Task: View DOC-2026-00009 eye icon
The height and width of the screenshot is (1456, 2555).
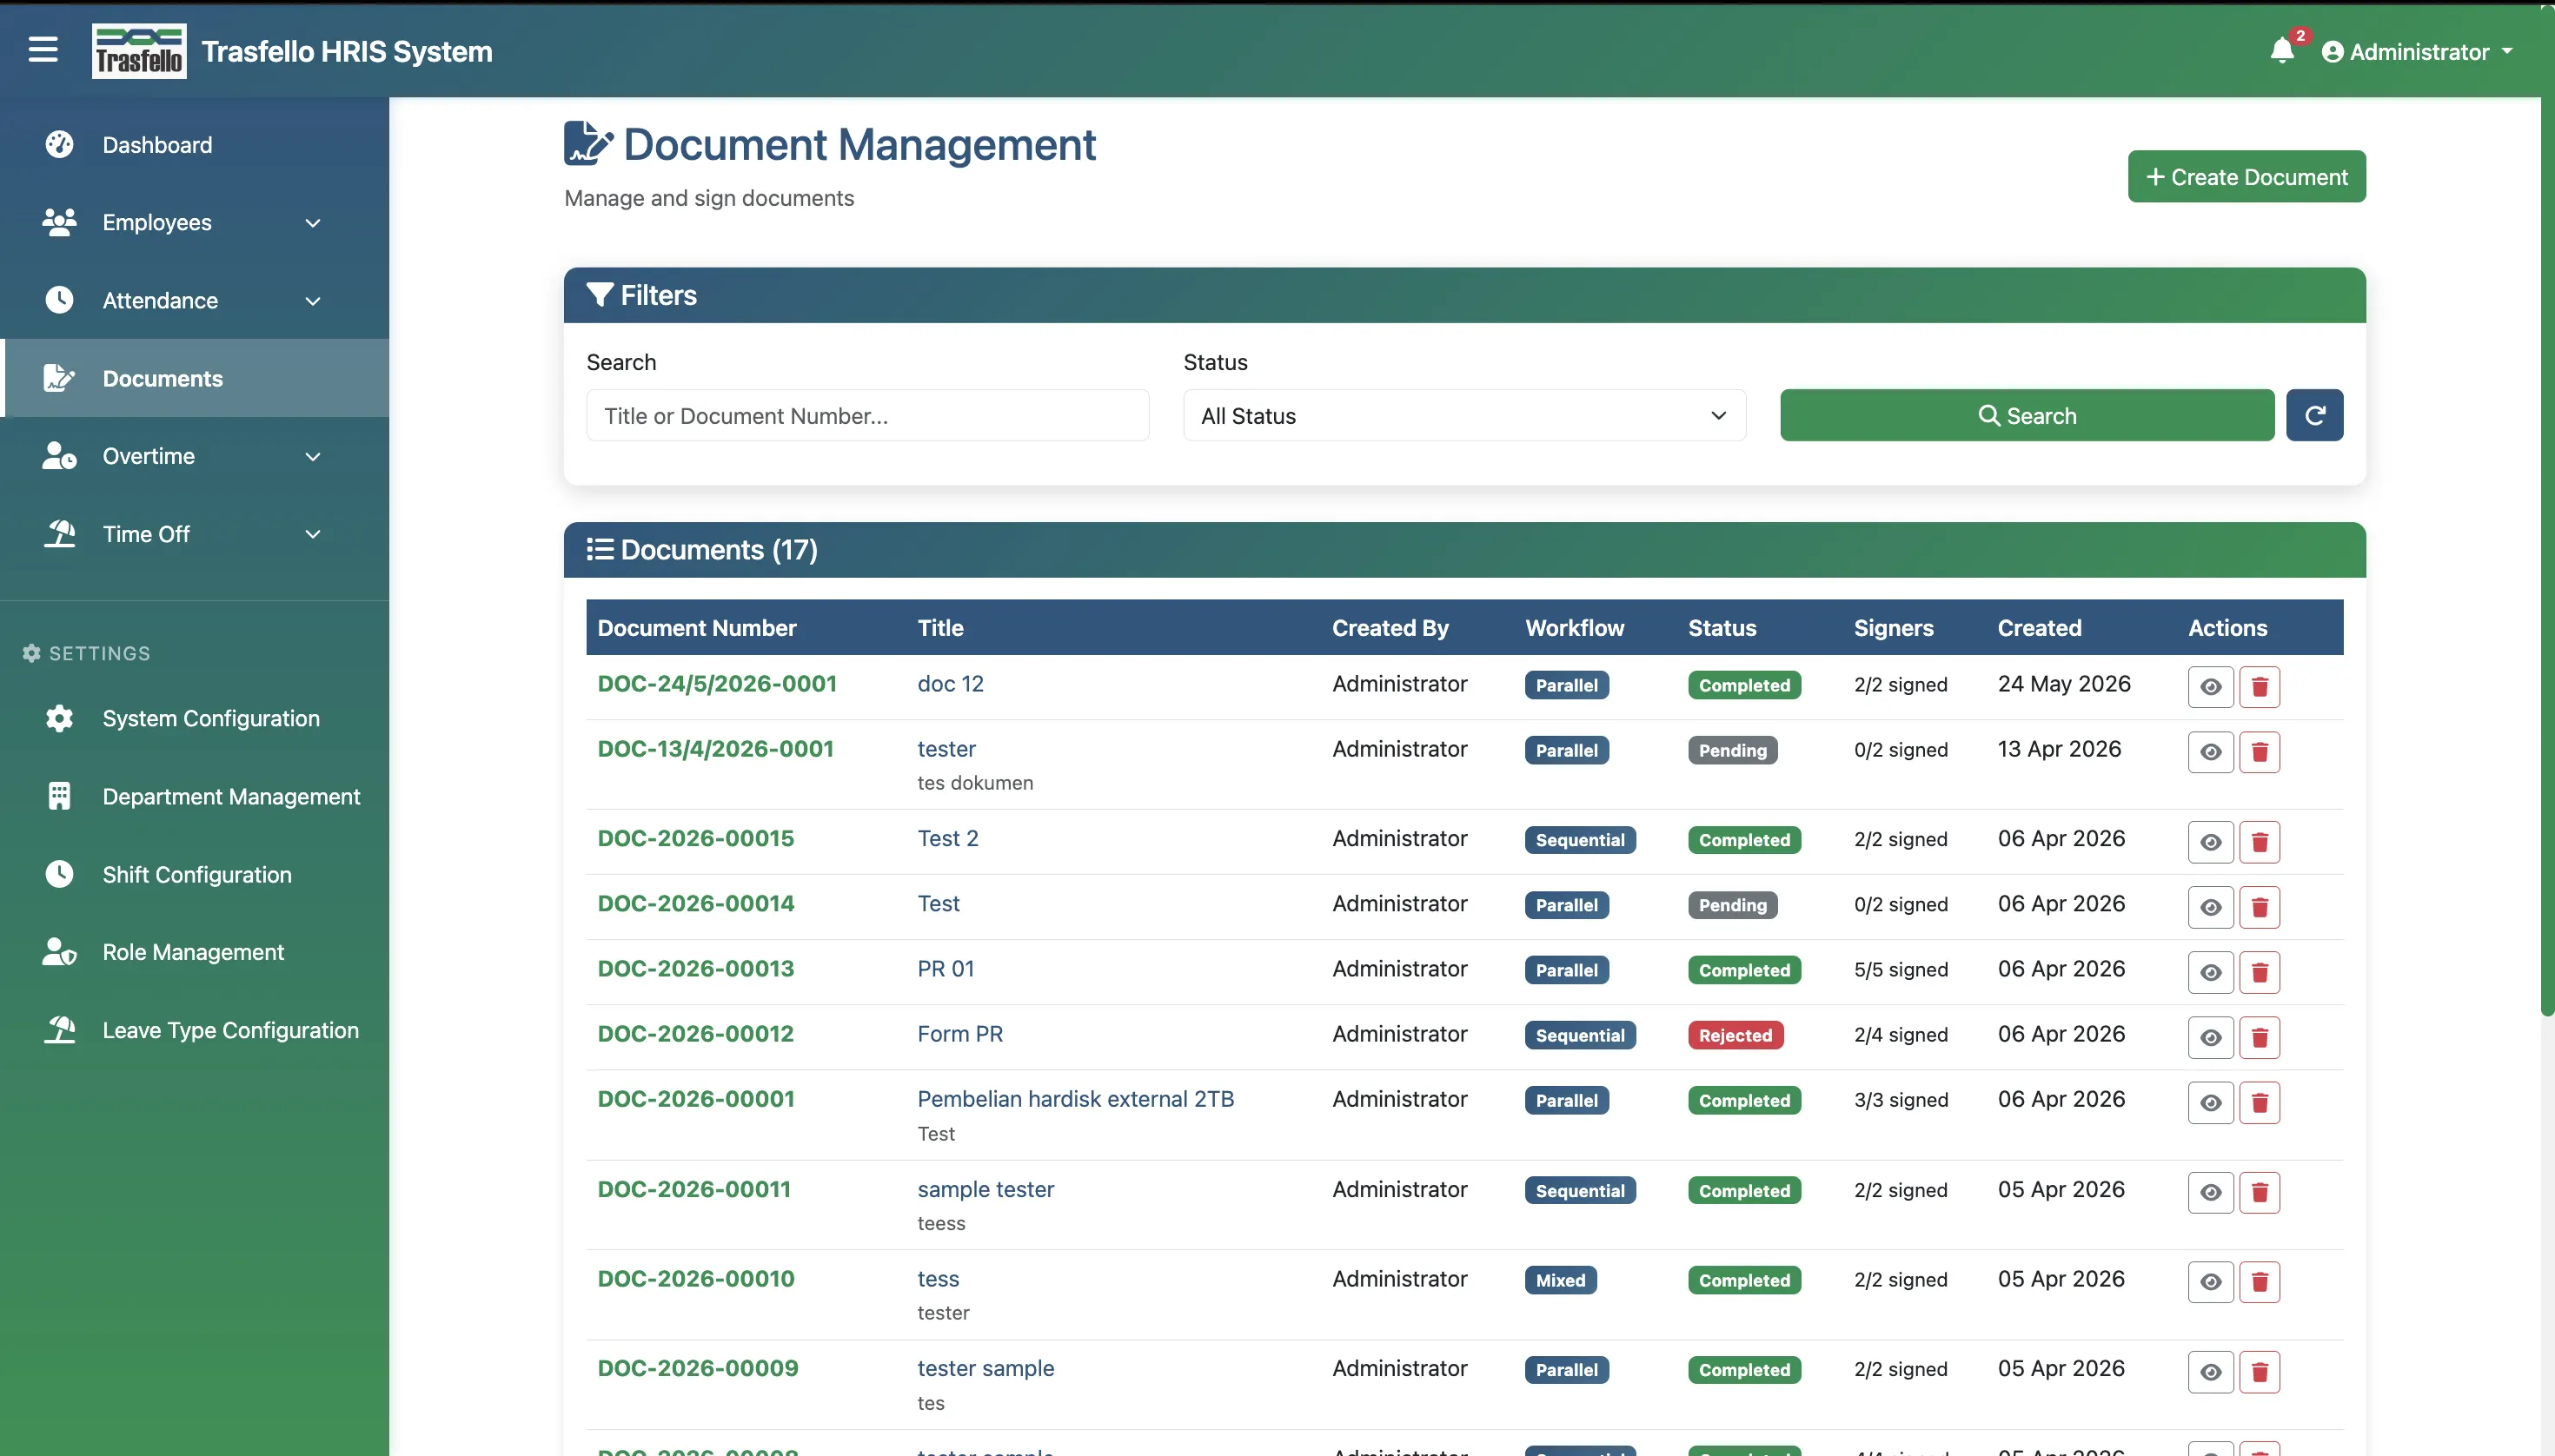Action: point(2211,1371)
